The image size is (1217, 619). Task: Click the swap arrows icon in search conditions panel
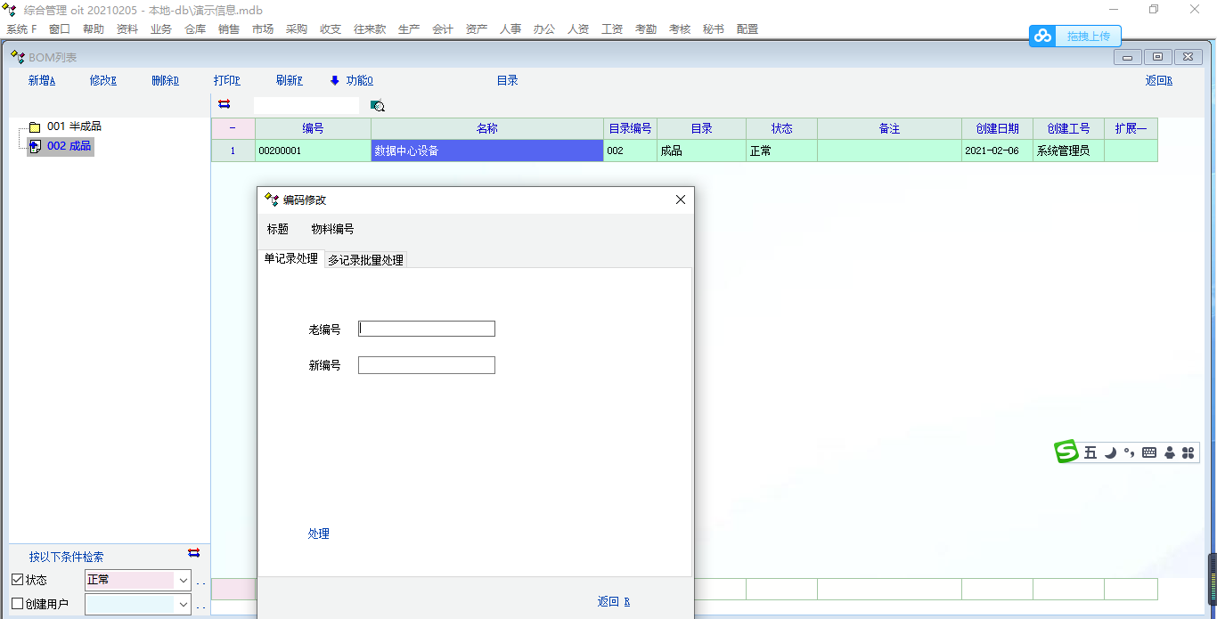click(x=194, y=553)
